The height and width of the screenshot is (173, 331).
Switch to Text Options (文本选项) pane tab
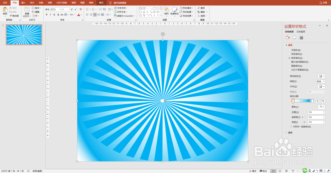pos(301,32)
